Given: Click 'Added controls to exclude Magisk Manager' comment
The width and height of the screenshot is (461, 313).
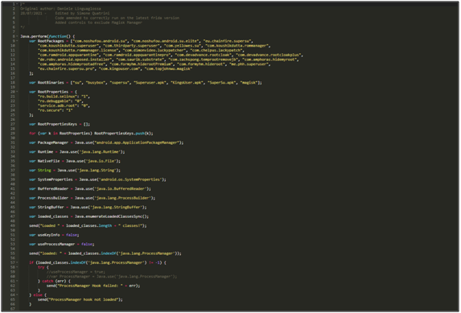Looking at the screenshot, I should 98,23.
